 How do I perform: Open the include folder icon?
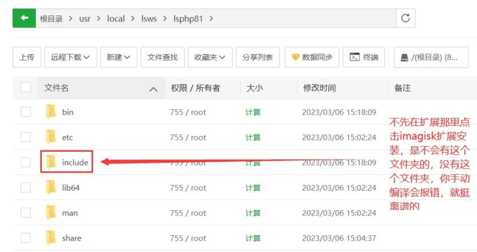pos(51,162)
